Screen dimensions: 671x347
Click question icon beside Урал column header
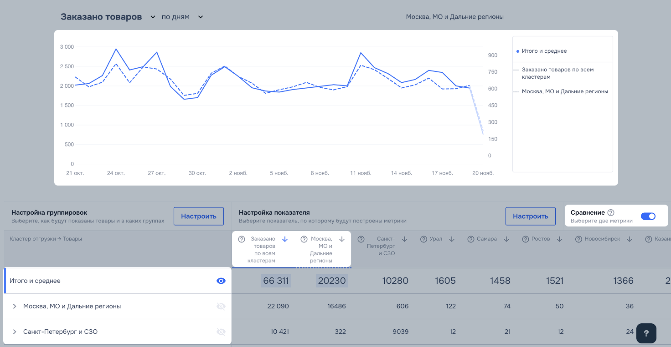pos(423,239)
